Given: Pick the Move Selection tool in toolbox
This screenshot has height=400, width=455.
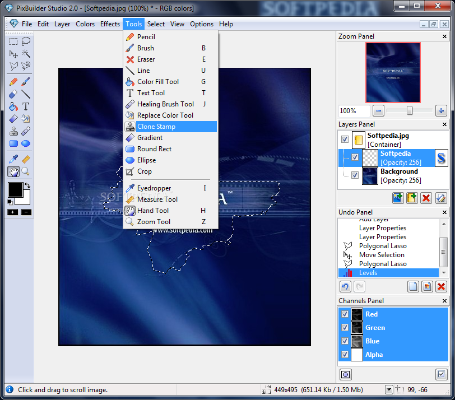Looking at the screenshot, I should (13, 54).
